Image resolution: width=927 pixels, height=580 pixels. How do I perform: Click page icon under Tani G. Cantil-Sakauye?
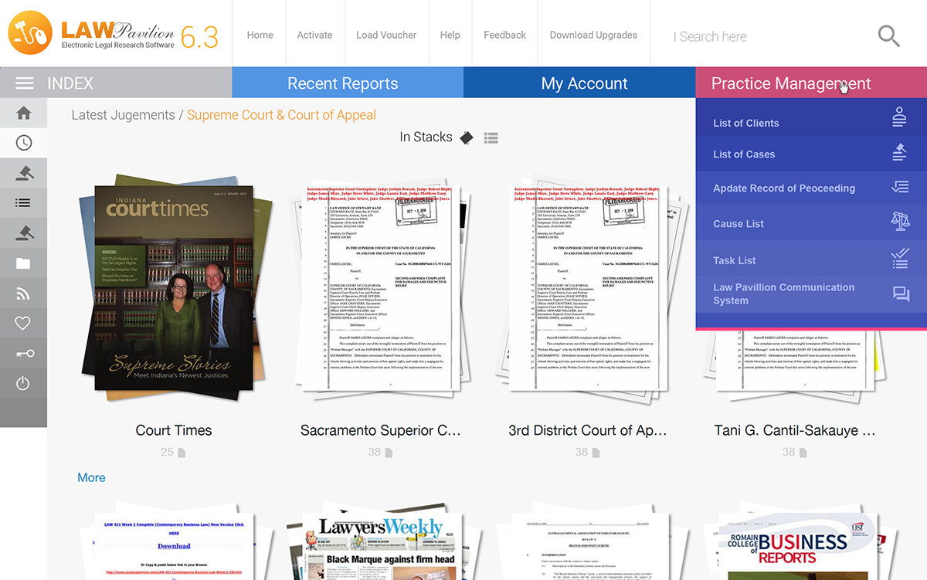[803, 453]
